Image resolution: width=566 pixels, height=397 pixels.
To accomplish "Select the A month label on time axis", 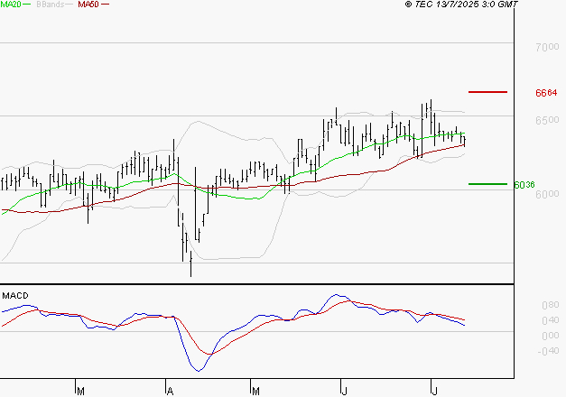I will pos(169,391).
